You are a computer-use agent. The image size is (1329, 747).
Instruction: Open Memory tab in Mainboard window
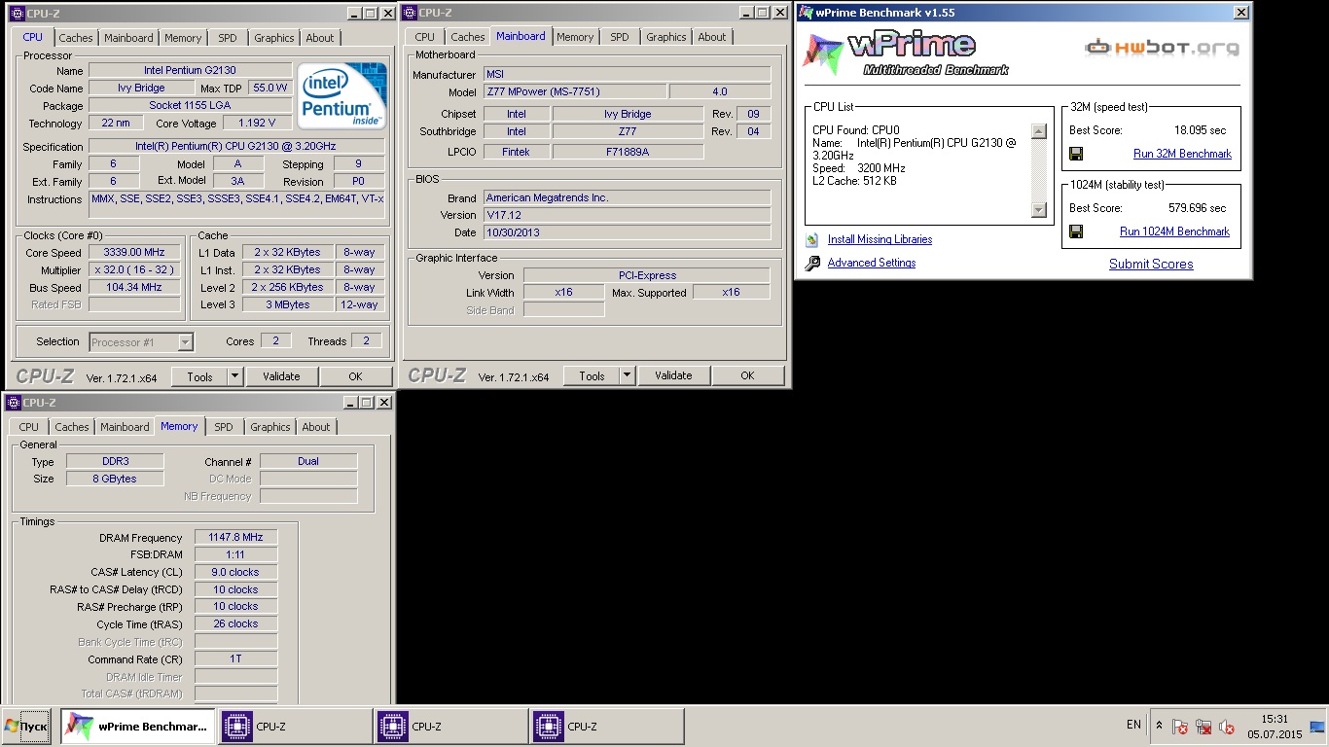[x=575, y=37]
